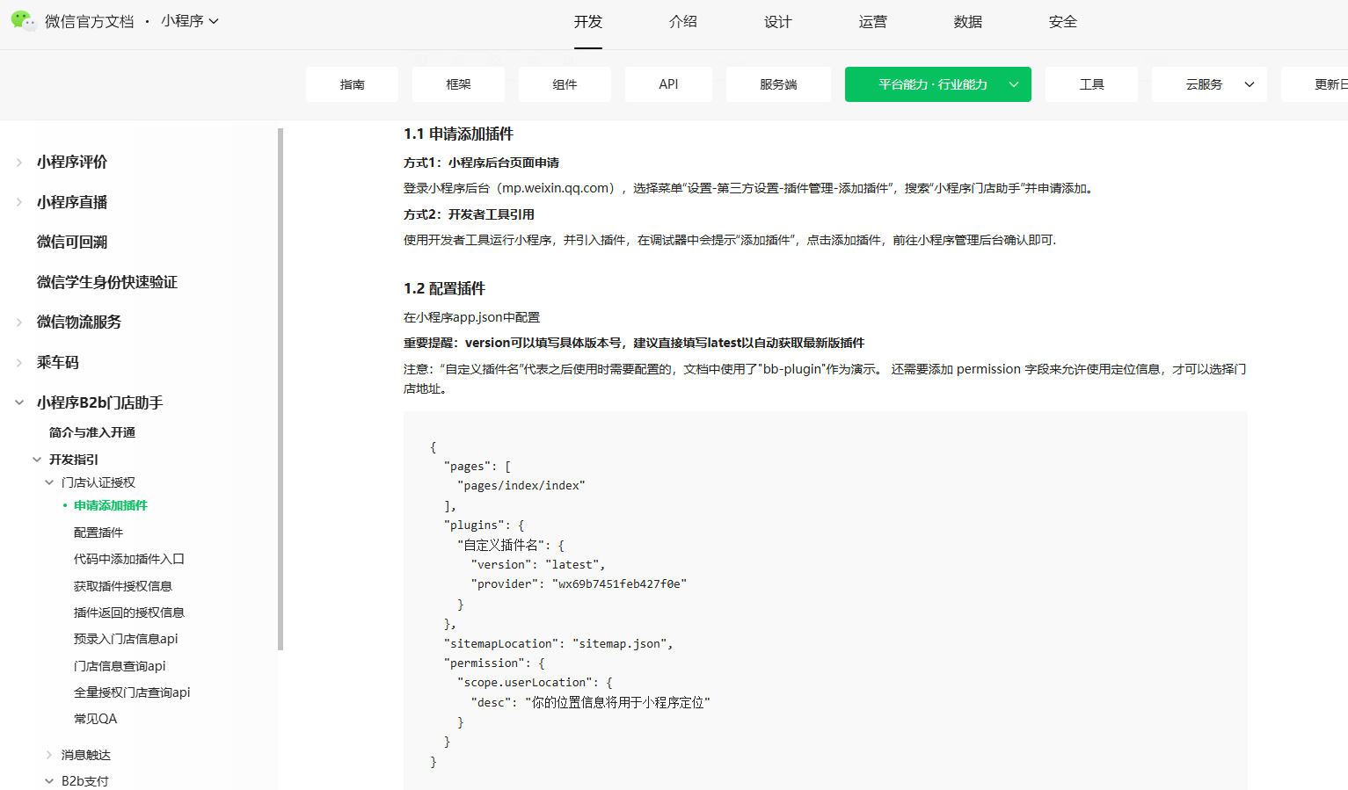The width and height of the screenshot is (1348, 790).
Task: Jump to 门店信息查询api anchor
Action: coord(120,666)
